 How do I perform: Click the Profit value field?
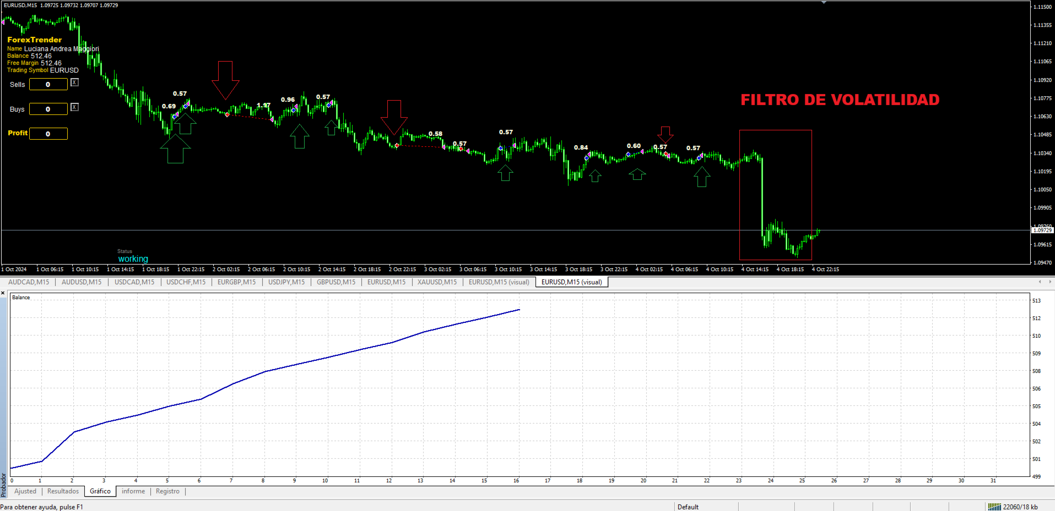(x=48, y=134)
